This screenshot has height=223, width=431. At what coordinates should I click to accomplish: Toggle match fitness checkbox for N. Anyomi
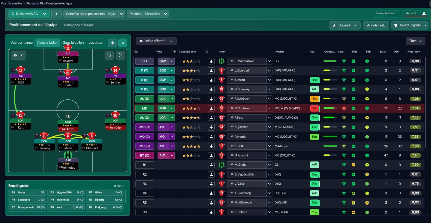(353, 155)
